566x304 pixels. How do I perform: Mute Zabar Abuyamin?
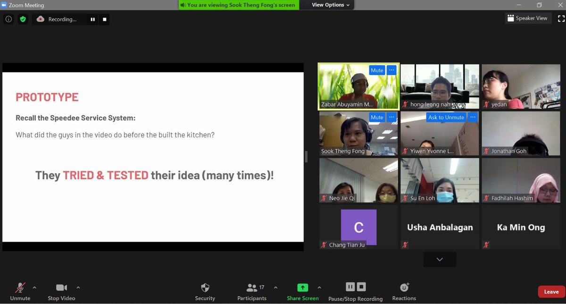click(377, 70)
